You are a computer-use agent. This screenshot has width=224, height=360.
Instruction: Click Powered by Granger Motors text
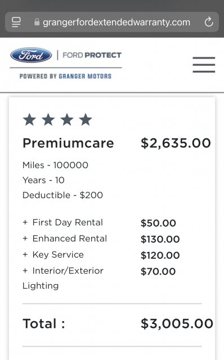pos(65,76)
